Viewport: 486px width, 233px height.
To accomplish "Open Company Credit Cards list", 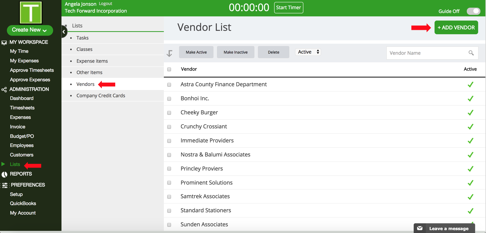I will pos(101,96).
